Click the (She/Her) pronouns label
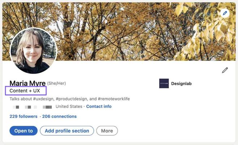The width and height of the screenshot is (238, 145). coord(56,83)
